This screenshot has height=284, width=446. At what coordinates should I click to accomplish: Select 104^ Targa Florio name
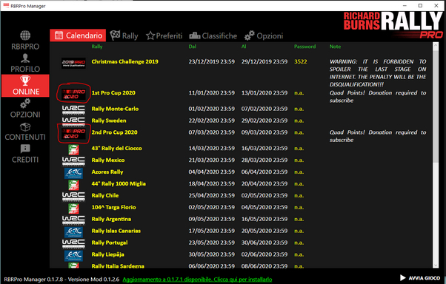[x=113, y=207]
